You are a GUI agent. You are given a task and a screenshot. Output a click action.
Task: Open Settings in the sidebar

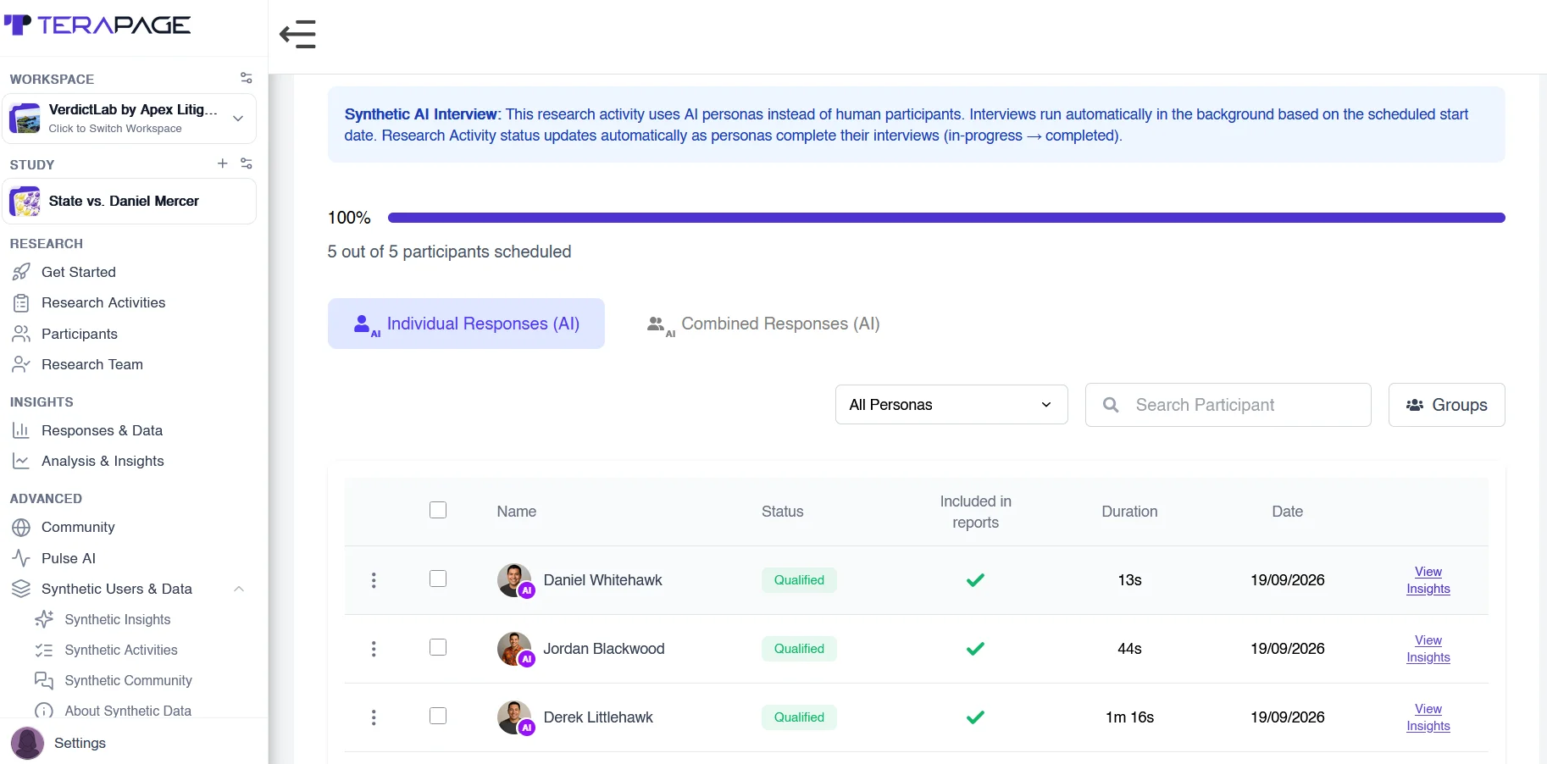coord(80,743)
